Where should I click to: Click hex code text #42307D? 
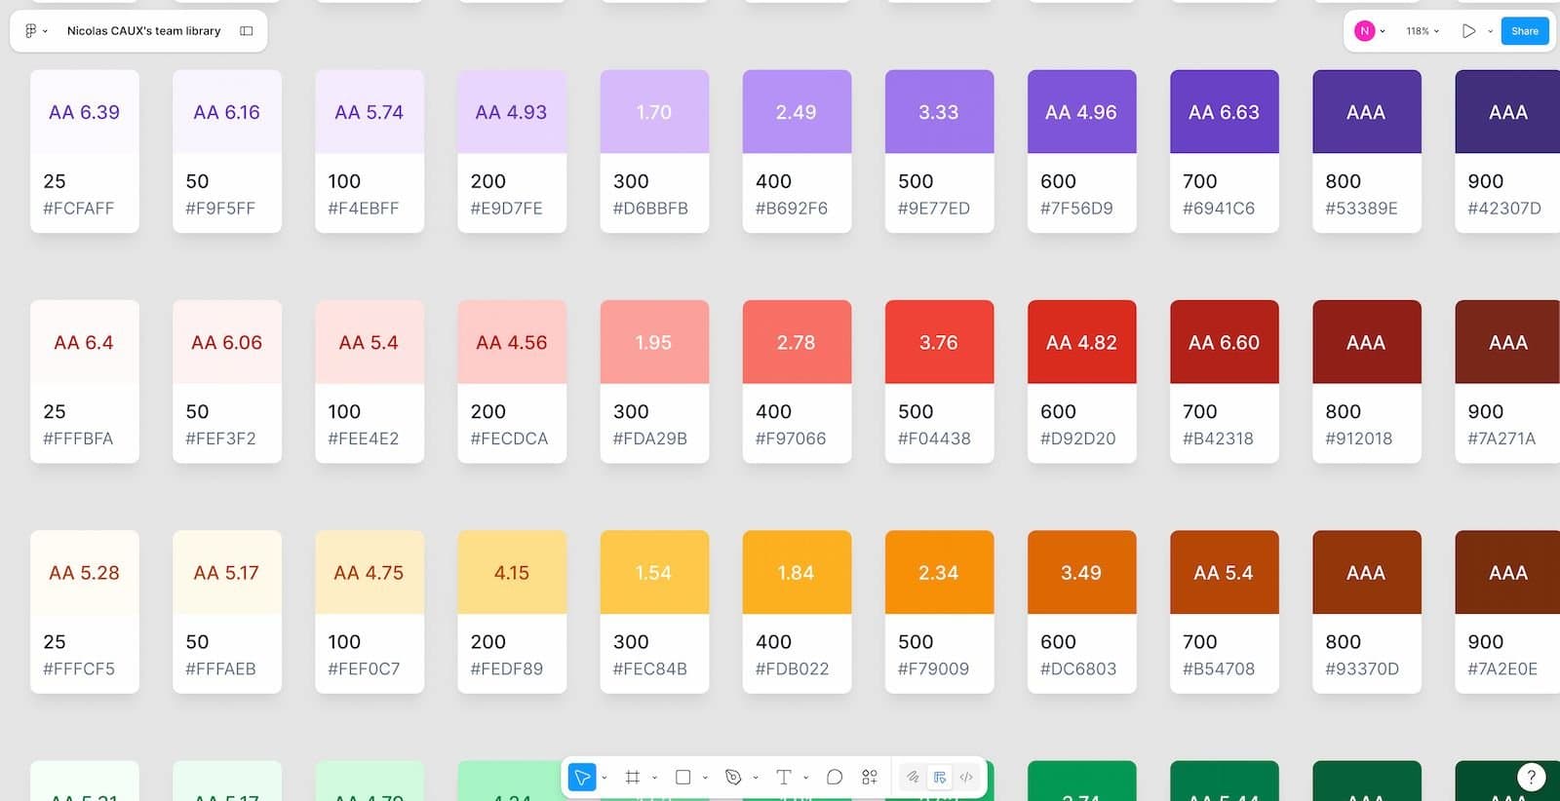tap(1504, 209)
